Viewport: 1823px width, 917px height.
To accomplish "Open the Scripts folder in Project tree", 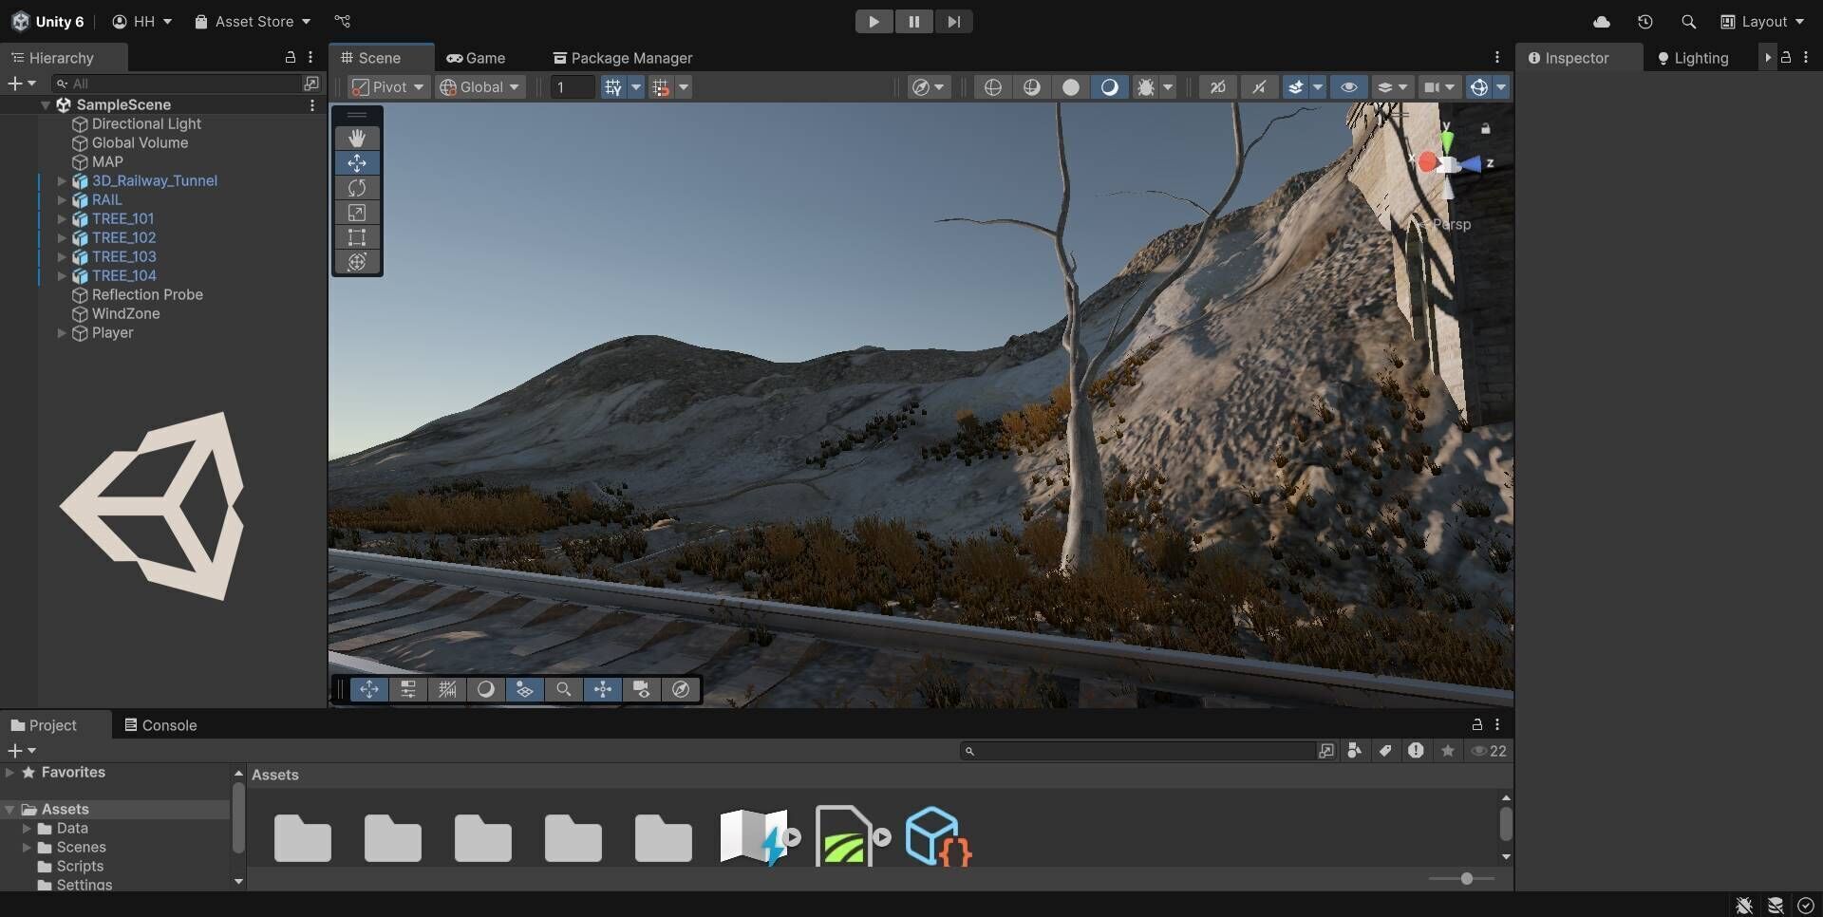I will (x=80, y=867).
